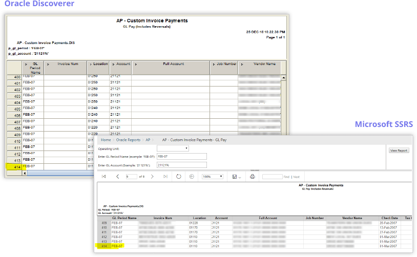Go back to parent report
Image resolution: width=417 pixels, height=257 pixels.
pyautogui.click(x=192, y=177)
